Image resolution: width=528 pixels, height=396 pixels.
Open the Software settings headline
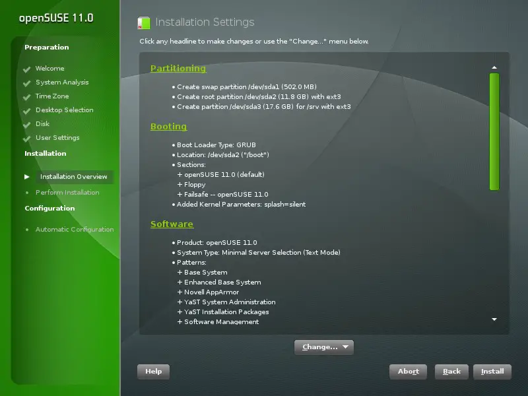(172, 224)
